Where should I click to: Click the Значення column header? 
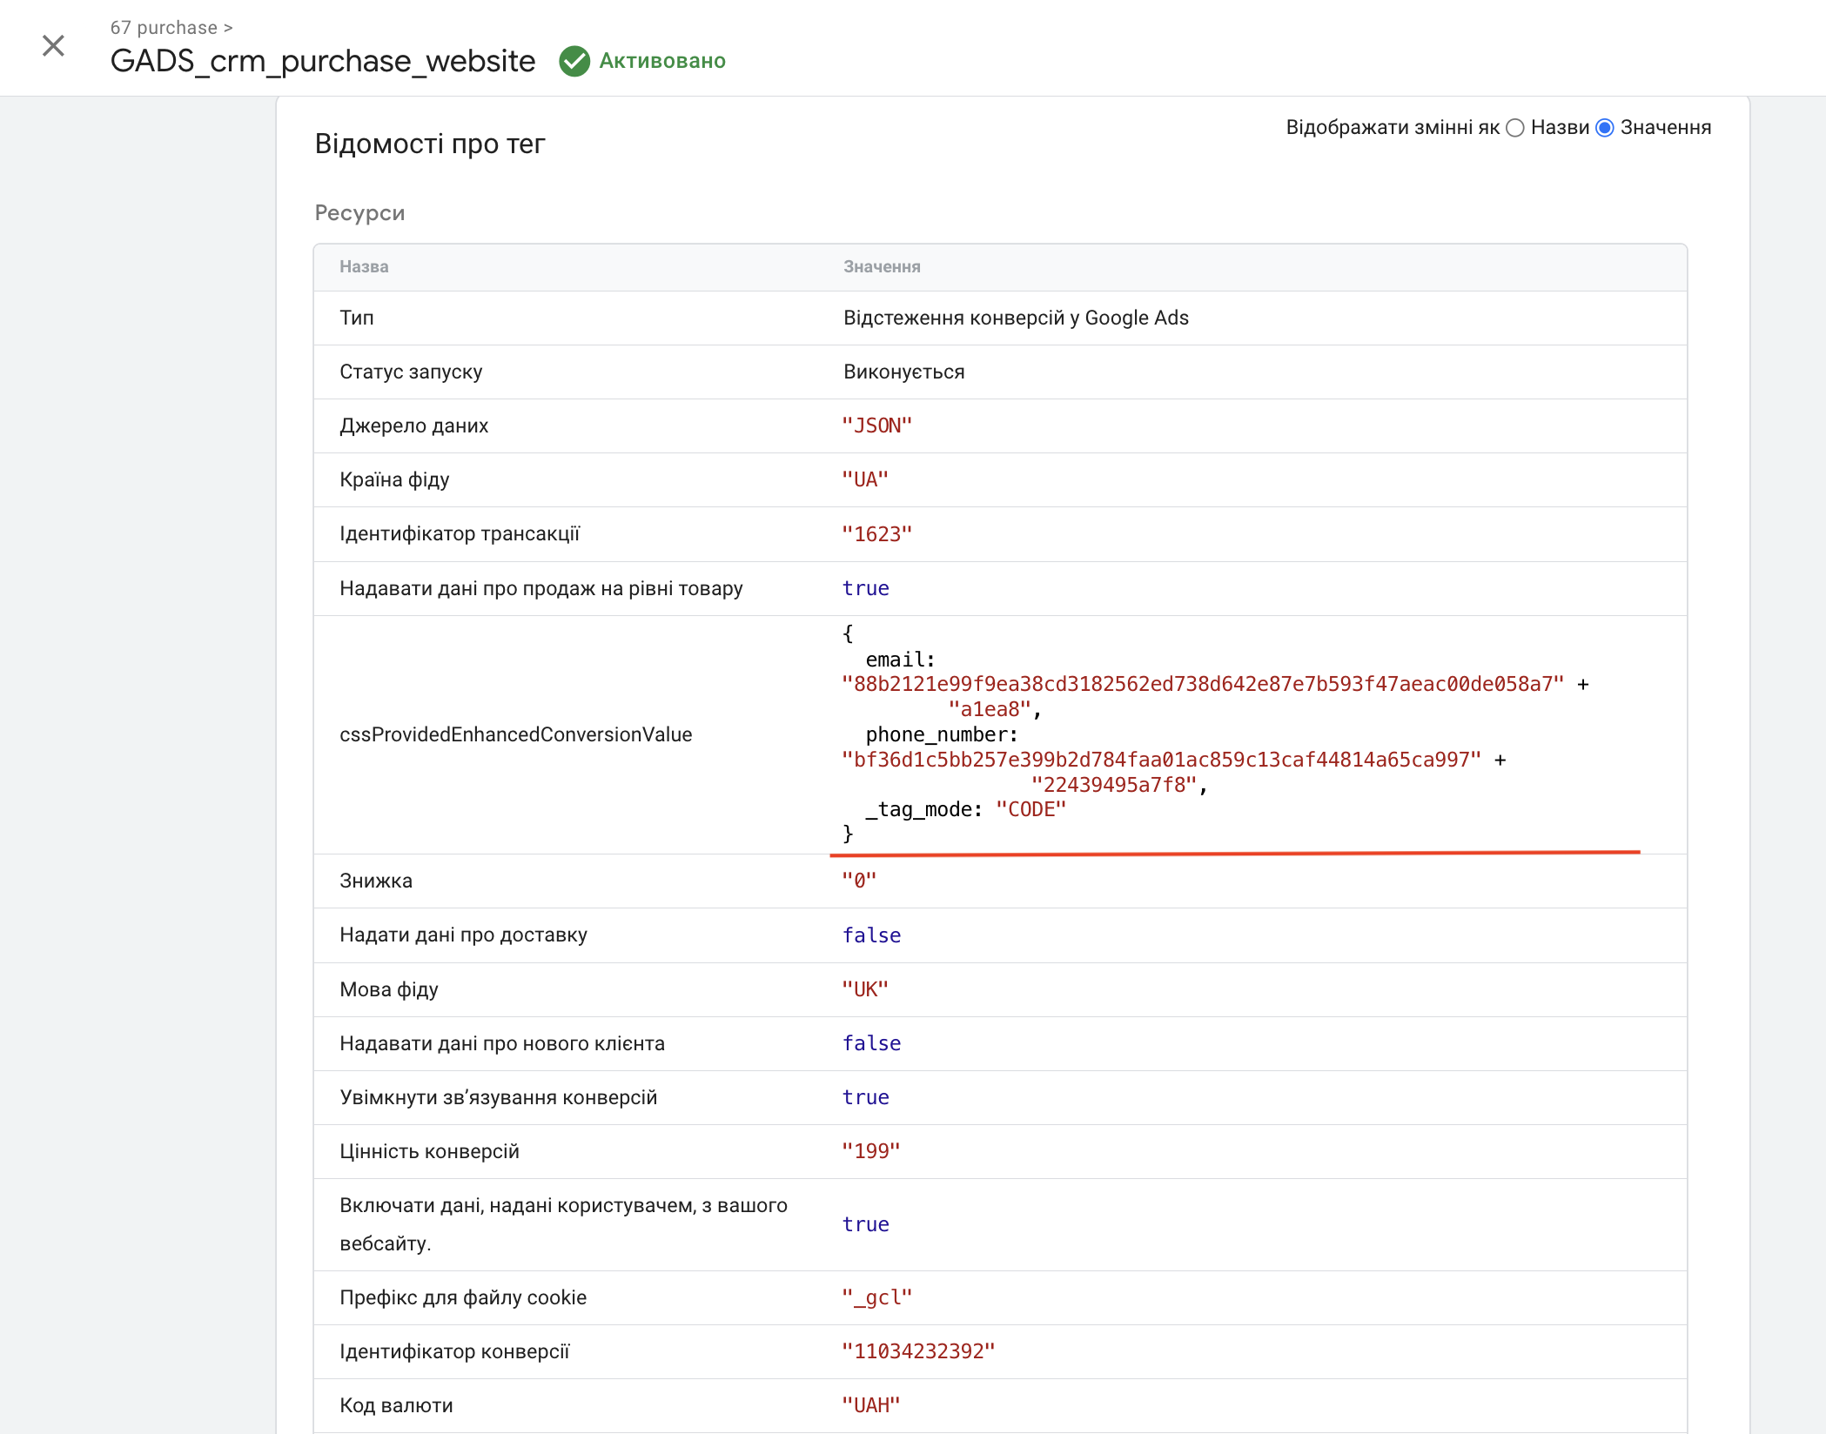point(882,267)
